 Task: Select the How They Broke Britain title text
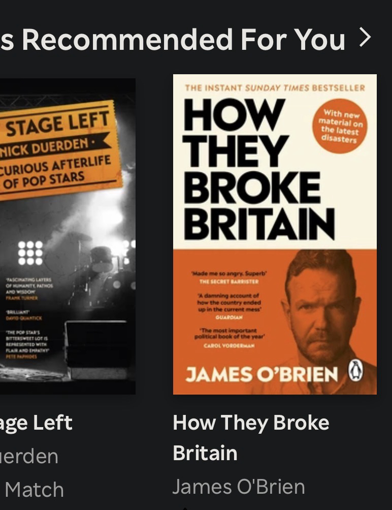click(251, 437)
